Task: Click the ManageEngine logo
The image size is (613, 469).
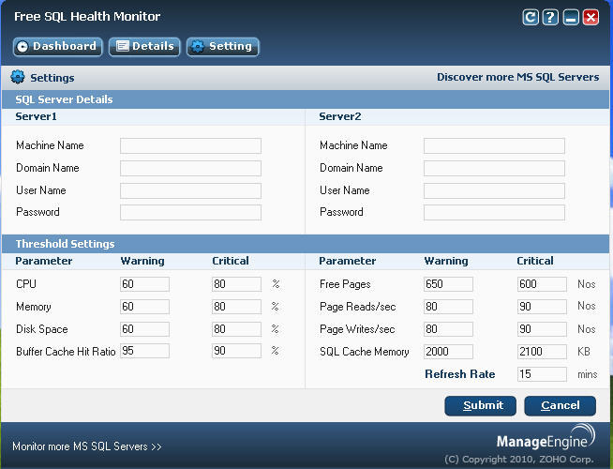Action: tap(546, 437)
